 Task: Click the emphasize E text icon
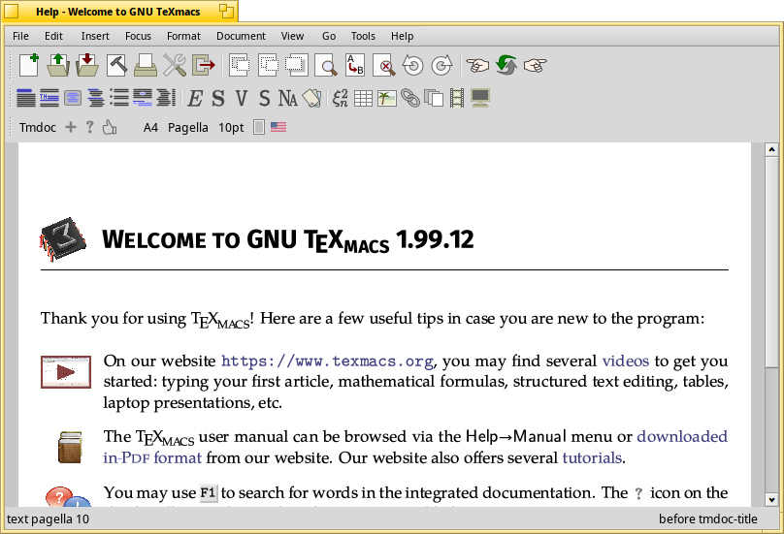(194, 99)
